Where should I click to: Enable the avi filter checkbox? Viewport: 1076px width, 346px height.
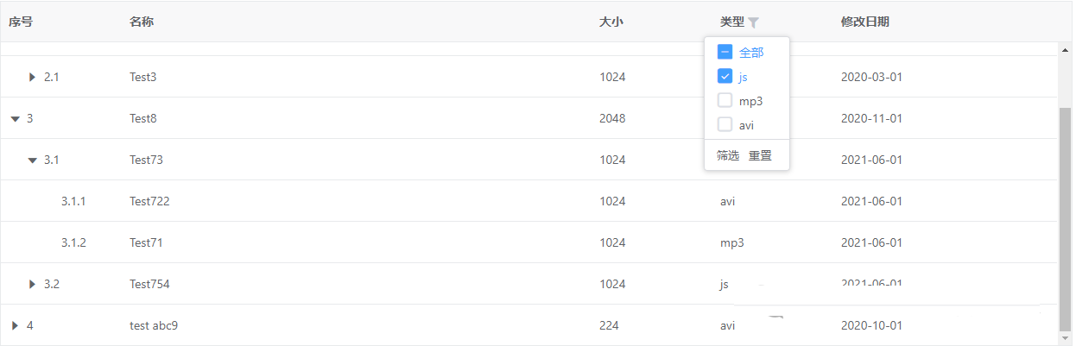[725, 124]
